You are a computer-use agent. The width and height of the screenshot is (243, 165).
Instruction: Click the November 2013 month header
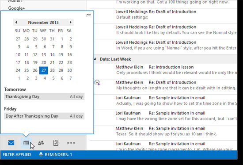tap(43, 23)
